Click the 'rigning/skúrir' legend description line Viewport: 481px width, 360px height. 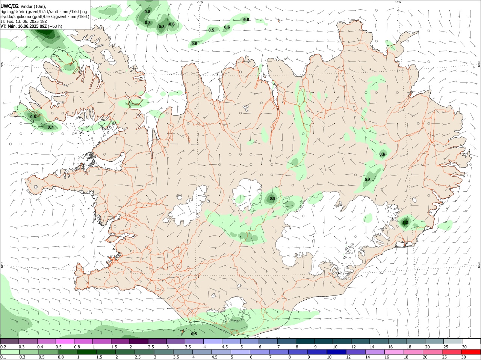[x=43, y=12]
